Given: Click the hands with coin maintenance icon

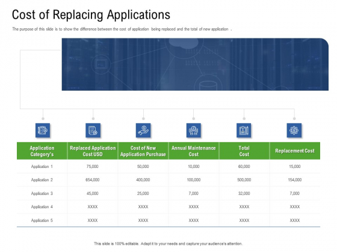Looking at the screenshot, I should coord(193,130).
